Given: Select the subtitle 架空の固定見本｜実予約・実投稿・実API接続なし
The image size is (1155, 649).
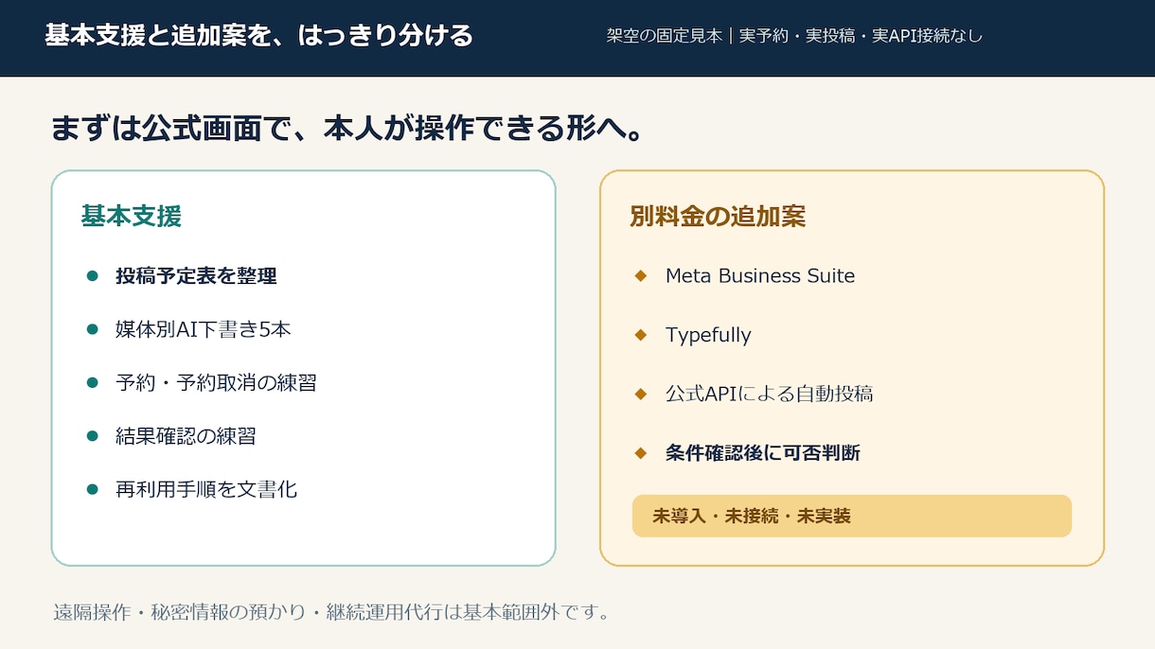Looking at the screenshot, I should point(794,36).
